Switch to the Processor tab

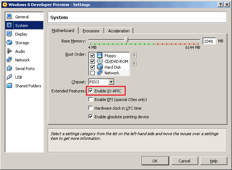pos(91,31)
